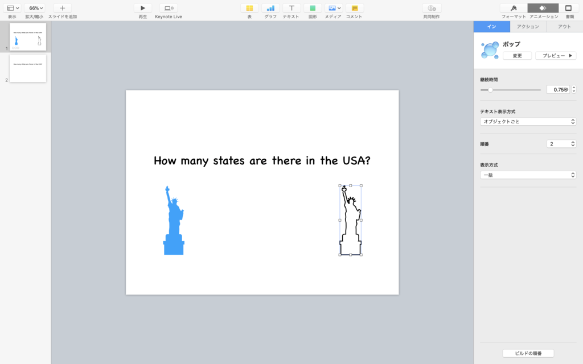This screenshot has width=583, height=364.
Task: Add a text box with テキスト icon
Action: (291, 8)
